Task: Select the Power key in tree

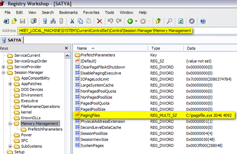Action: [26, 135]
